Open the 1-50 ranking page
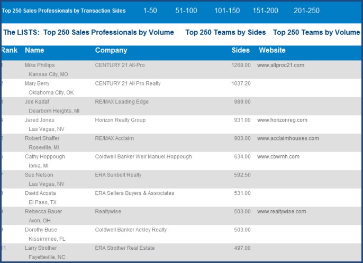Viewport: 363px width, 263px height. point(150,11)
